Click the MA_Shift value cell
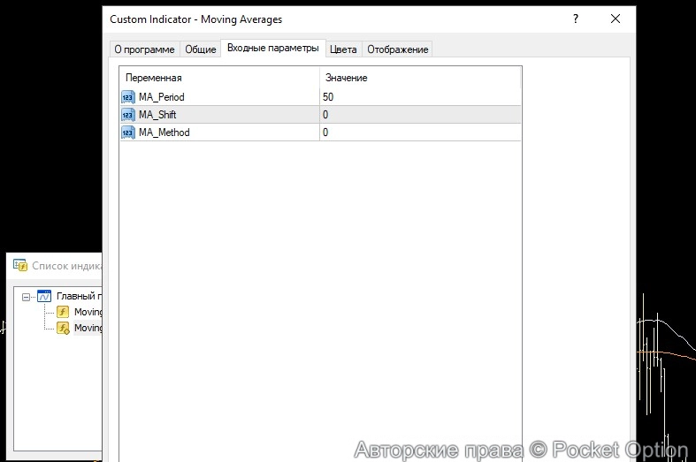 (x=420, y=115)
